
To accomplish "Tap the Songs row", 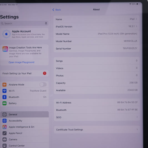I will point(97,61).
